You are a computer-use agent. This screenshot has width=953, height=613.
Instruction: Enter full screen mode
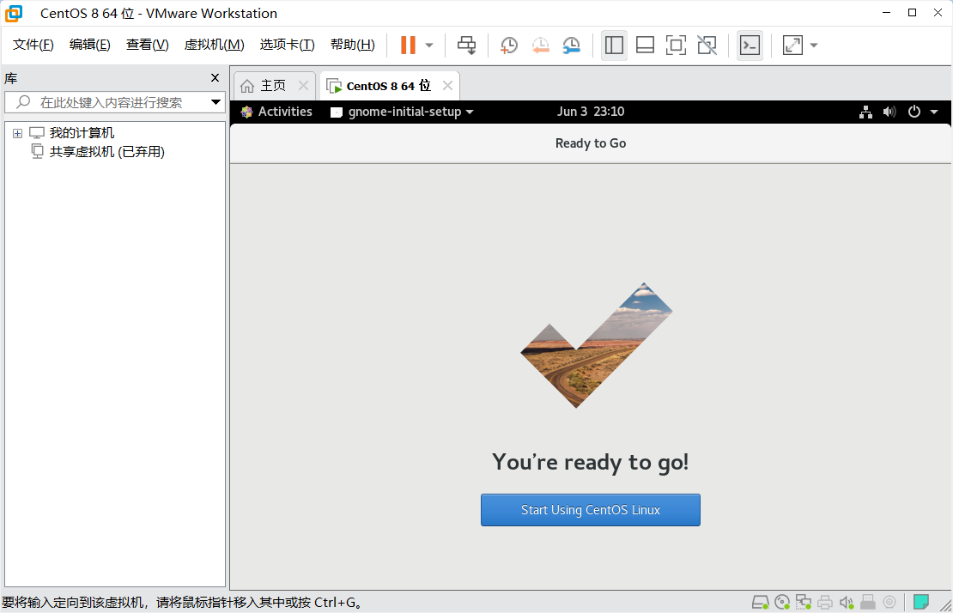click(x=676, y=45)
